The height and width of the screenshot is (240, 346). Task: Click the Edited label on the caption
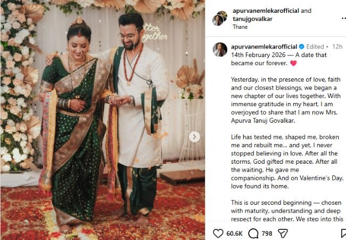pos(315,46)
